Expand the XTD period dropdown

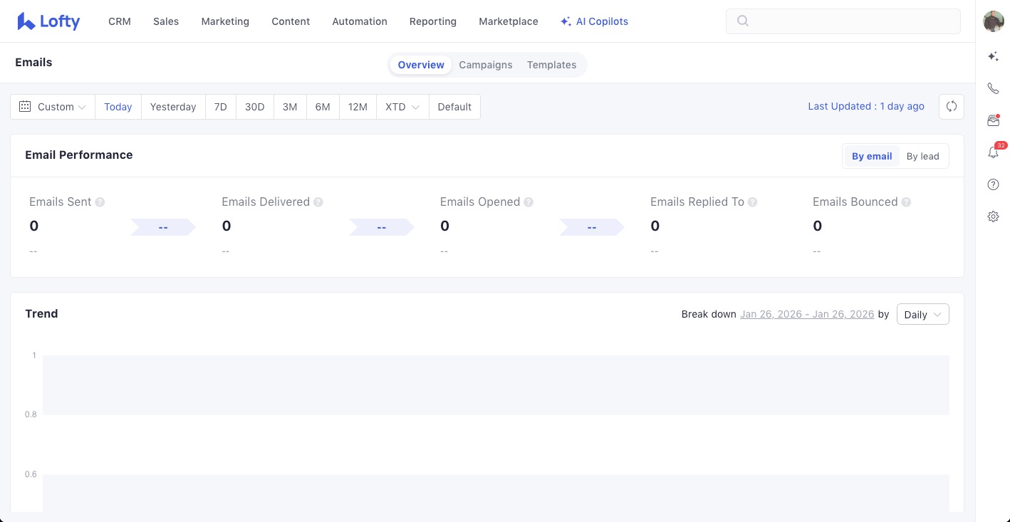402,107
